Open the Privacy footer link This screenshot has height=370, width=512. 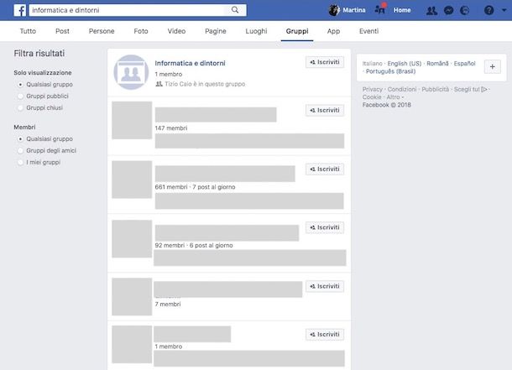pyautogui.click(x=372, y=89)
